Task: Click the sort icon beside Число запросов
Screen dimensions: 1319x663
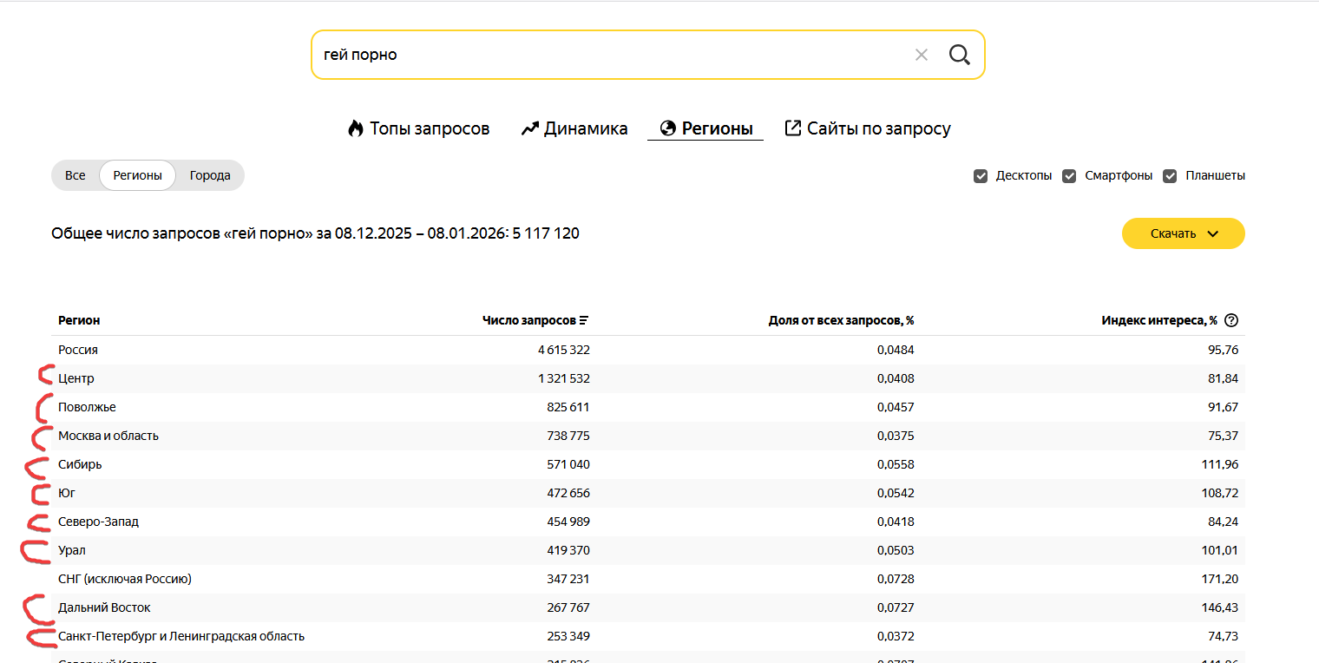Action: click(x=584, y=320)
